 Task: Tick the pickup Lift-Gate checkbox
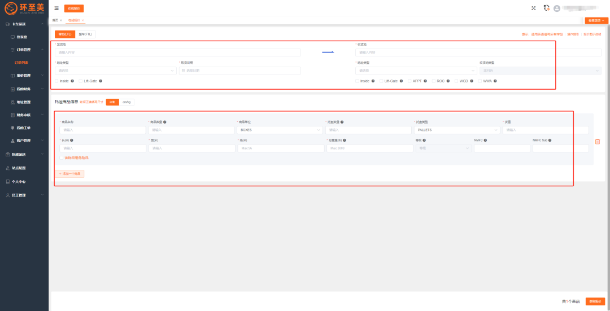(81, 81)
